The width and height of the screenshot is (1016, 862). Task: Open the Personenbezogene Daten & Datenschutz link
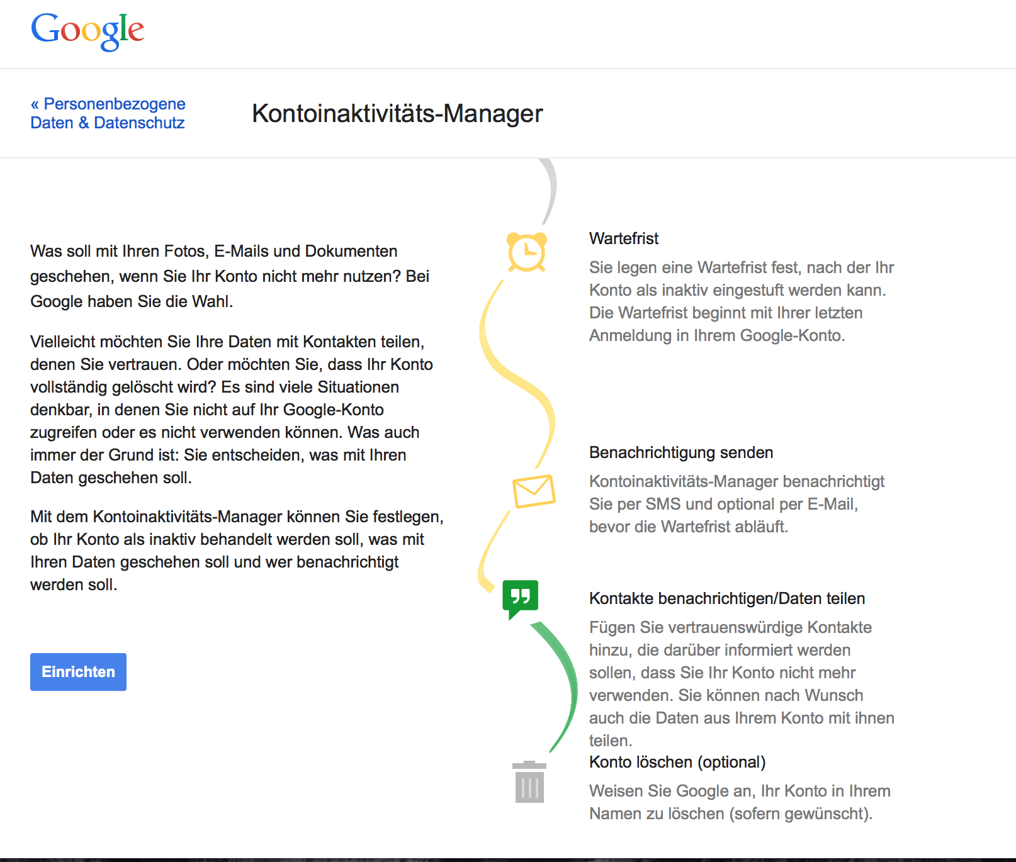pos(108,113)
